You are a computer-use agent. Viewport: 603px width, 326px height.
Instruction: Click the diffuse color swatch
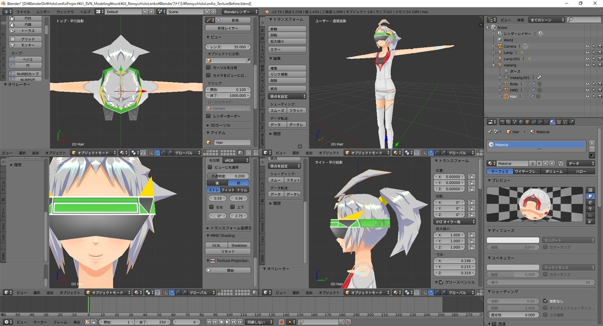click(513, 240)
